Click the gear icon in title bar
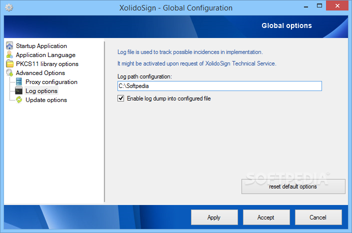This screenshot has width=352, height=233. pyautogui.click(x=9, y=7)
